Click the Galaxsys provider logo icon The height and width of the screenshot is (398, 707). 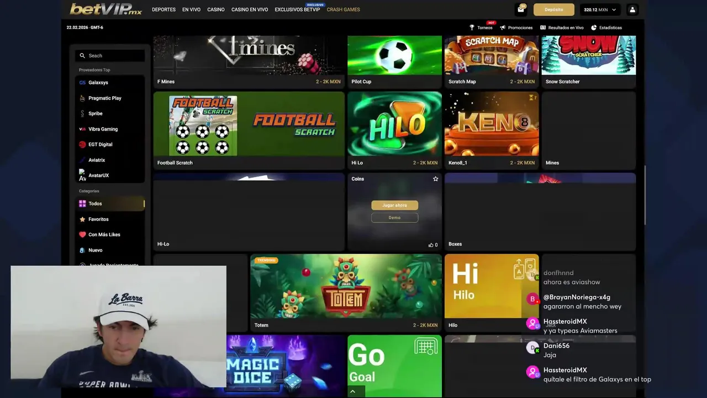click(x=82, y=82)
